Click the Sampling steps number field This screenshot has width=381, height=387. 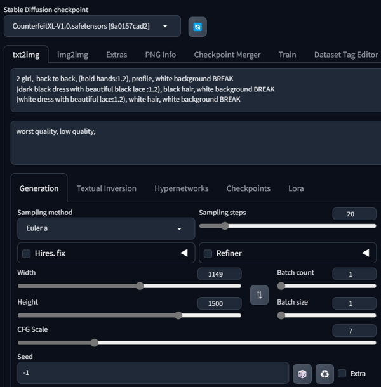pyautogui.click(x=354, y=214)
